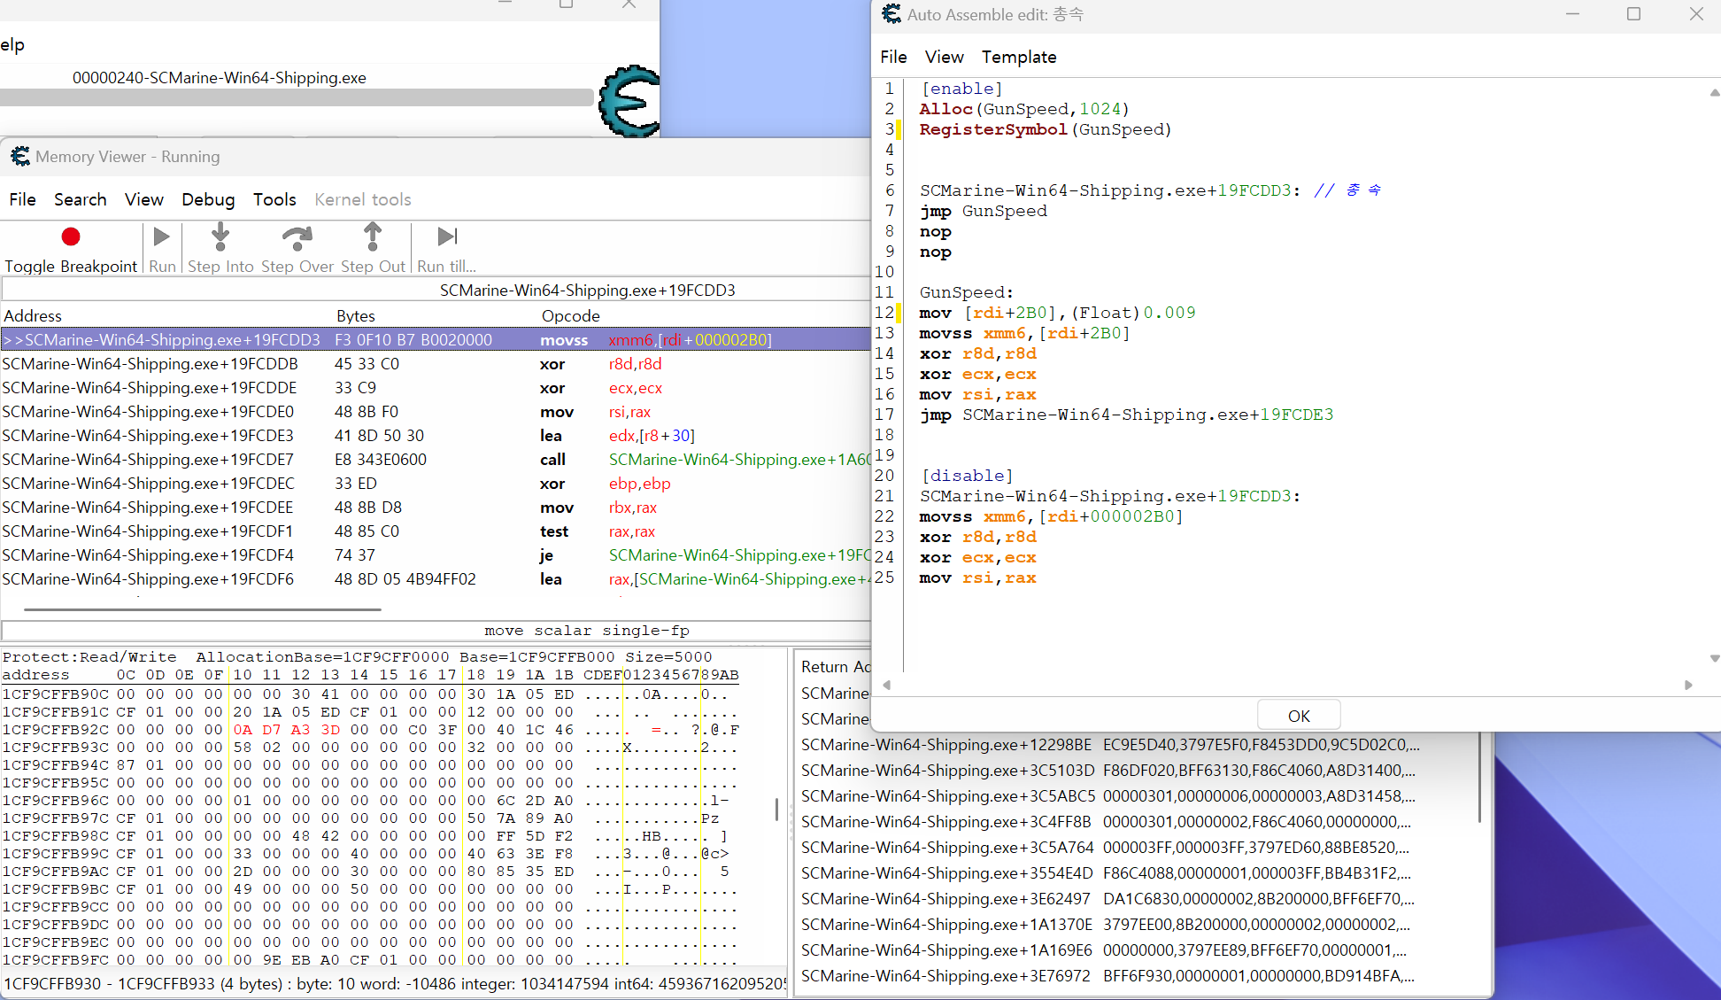The image size is (1721, 1000).
Task: Click scroll-up arrow in Auto Assemble editor
Action: coord(1714,92)
